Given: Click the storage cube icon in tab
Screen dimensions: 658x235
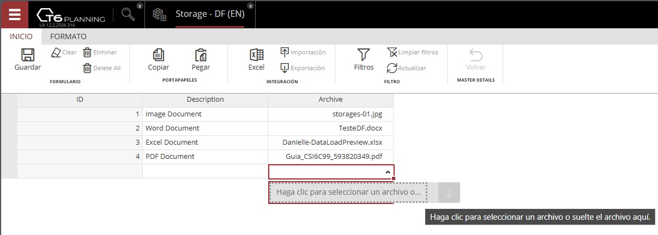Looking at the screenshot, I should pos(159,15).
